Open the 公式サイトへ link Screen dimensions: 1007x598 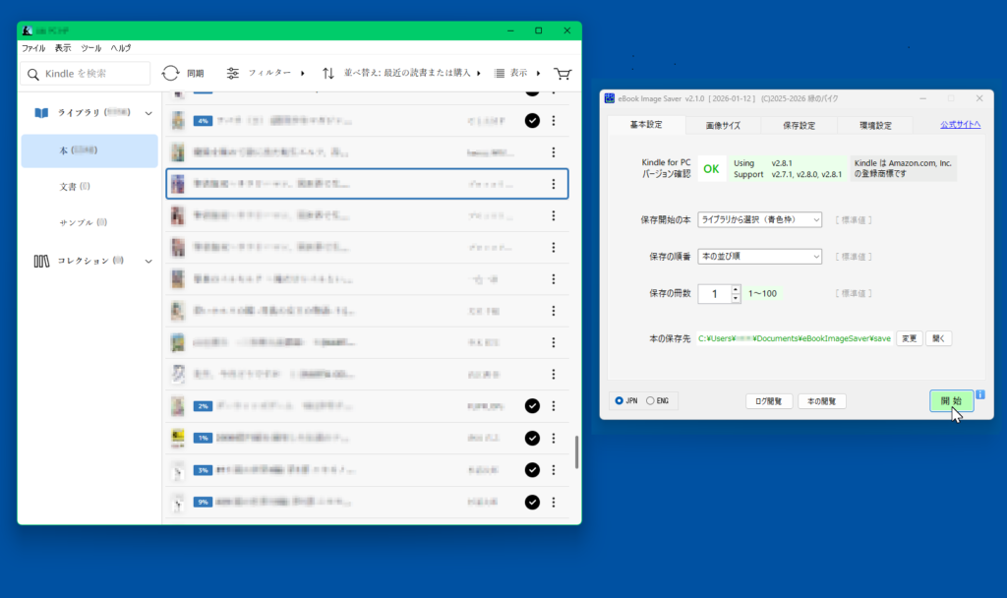[x=960, y=125]
